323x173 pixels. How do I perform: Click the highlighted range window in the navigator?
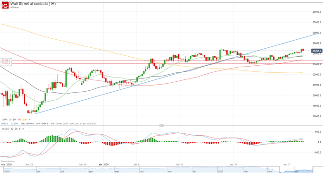pyautogui.click(x=296, y=170)
